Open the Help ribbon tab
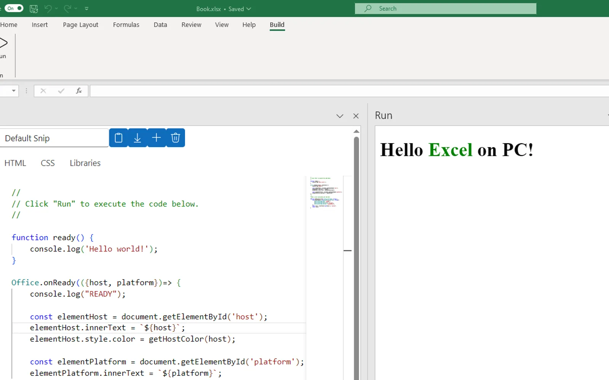The height and width of the screenshot is (380, 609). pyautogui.click(x=249, y=25)
